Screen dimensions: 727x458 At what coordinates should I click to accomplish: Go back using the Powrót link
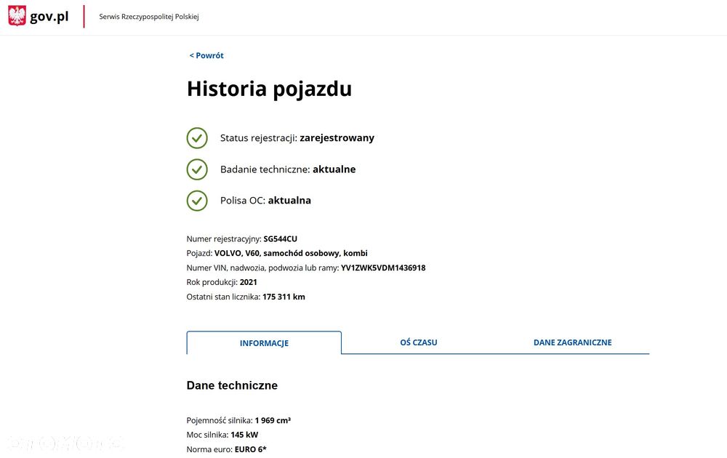(x=206, y=55)
